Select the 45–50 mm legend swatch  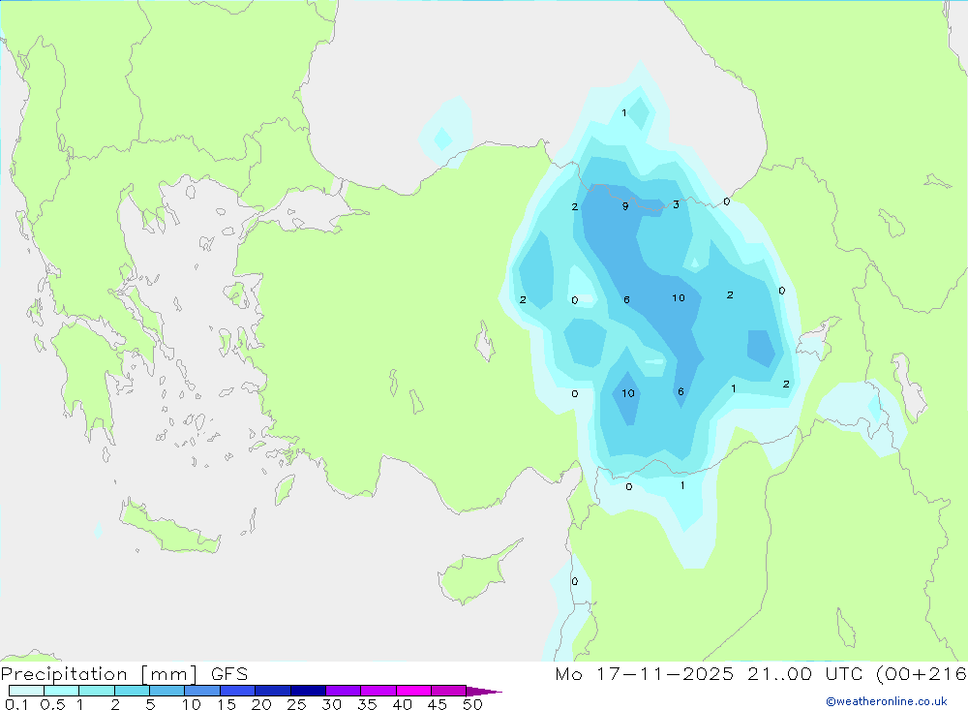pyautogui.click(x=449, y=691)
